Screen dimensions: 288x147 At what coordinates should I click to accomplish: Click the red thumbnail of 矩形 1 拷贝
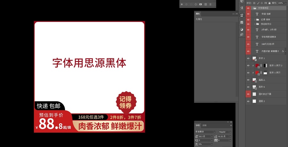coord(257,73)
